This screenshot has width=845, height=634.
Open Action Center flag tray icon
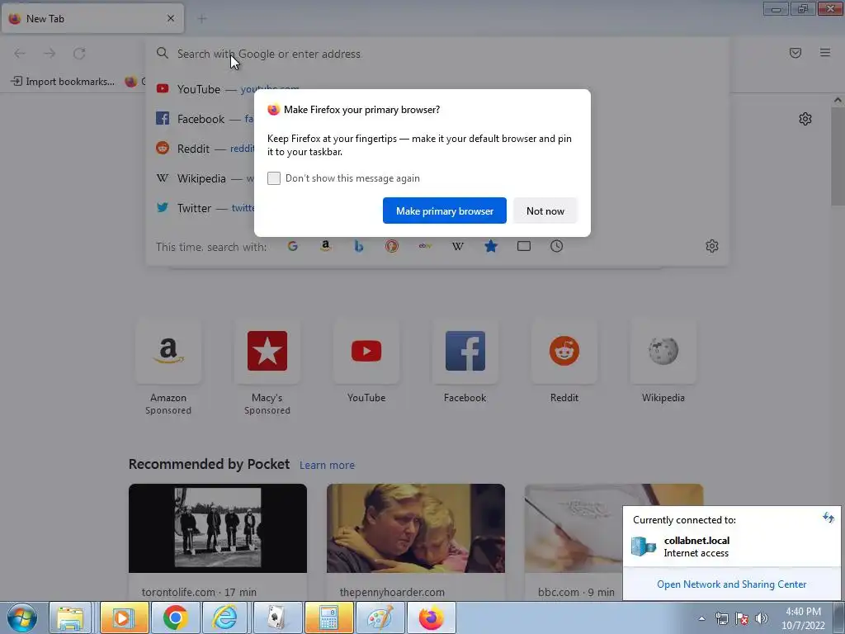click(x=742, y=618)
